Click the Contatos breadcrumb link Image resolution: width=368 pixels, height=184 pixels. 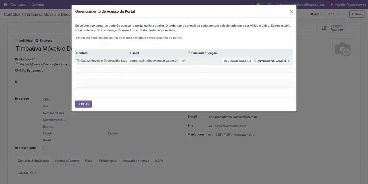click(12, 14)
